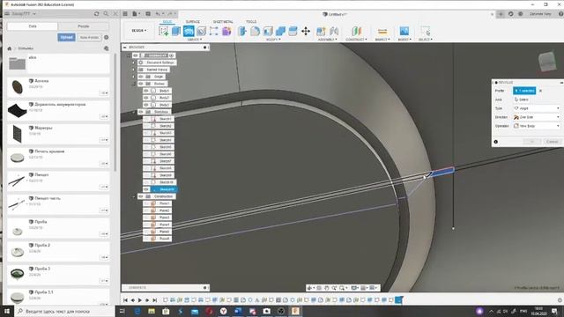564x317 pixels.
Task: Click the Select tool icon
Action: coord(426,32)
